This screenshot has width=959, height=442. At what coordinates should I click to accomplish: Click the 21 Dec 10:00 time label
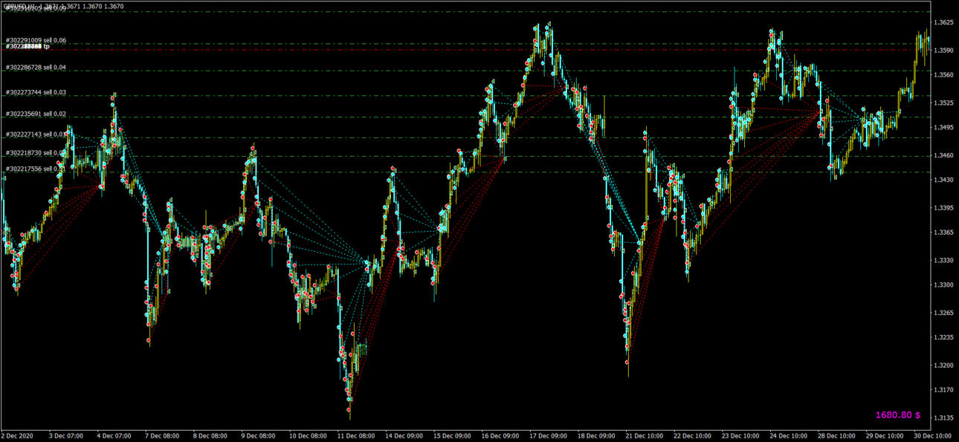pyautogui.click(x=645, y=436)
